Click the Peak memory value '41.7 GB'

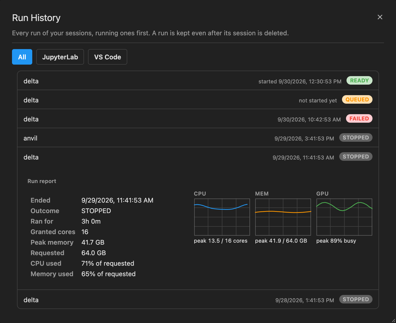click(x=93, y=242)
